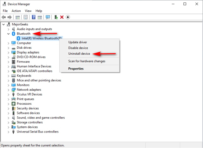Choose Disable device from context menu
The width and height of the screenshot is (203, 148).
89,48
